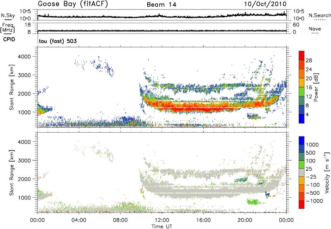Select the 2000 km tick on power panel
Viewport: 331px width, 229px height.
(24, 93)
